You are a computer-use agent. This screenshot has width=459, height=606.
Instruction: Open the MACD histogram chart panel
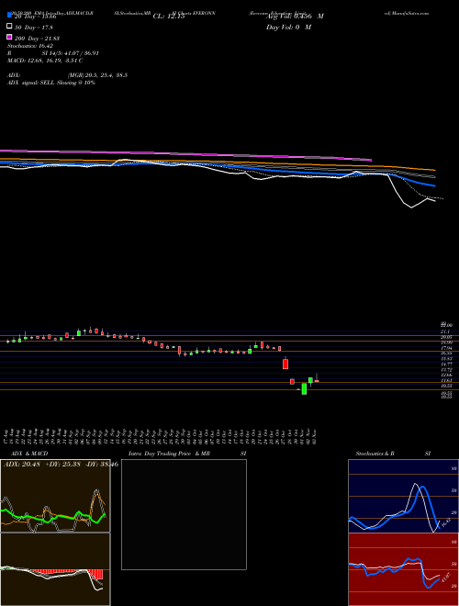pos(55,569)
